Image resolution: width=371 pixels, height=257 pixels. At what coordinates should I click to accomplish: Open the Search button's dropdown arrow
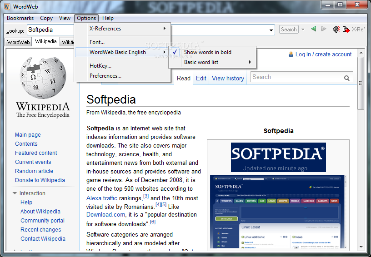[303, 30]
